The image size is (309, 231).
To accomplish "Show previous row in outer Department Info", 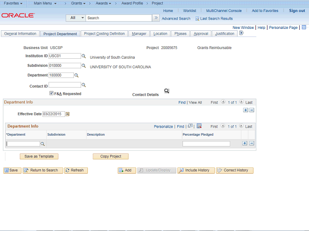I will (223, 102).
